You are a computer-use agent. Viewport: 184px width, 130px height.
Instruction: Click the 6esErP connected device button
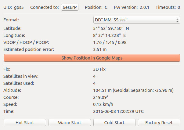pyautogui.click(x=70, y=7)
